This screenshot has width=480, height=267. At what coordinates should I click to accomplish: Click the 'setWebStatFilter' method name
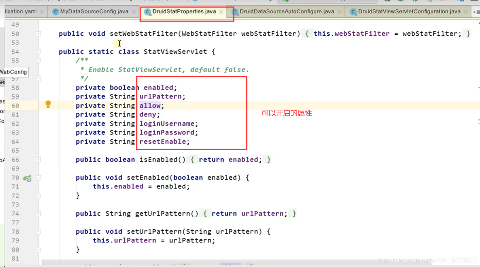pyautogui.click(x=144, y=34)
